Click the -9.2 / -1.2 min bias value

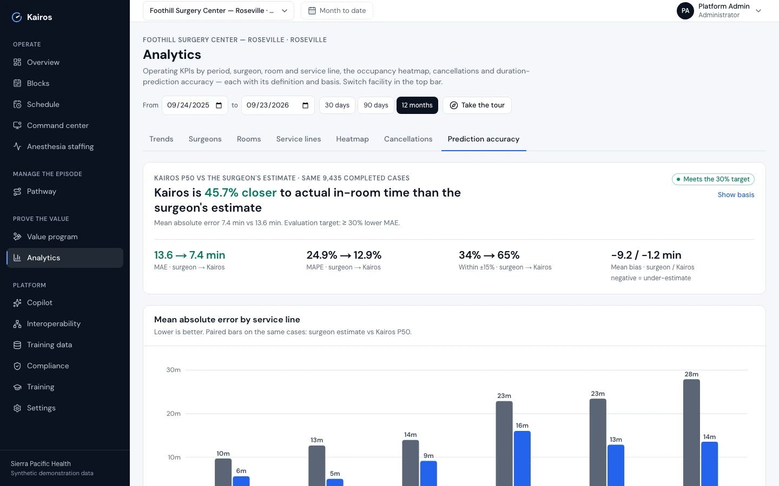tap(646, 255)
